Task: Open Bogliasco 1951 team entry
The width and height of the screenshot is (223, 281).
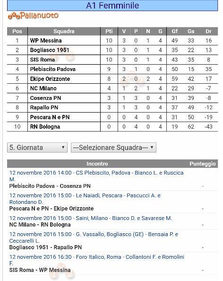Action: coord(50,50)
